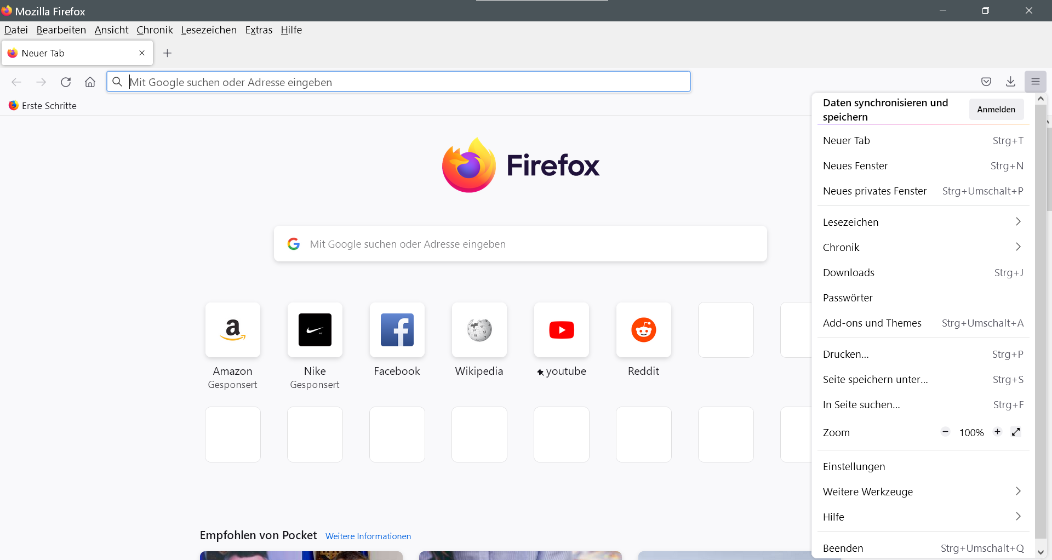Click the menu panel scroll-down arrow

(x=1041, y=552)
